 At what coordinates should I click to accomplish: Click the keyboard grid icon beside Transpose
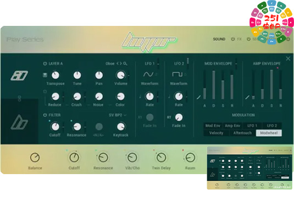click(x=45, y=75)
